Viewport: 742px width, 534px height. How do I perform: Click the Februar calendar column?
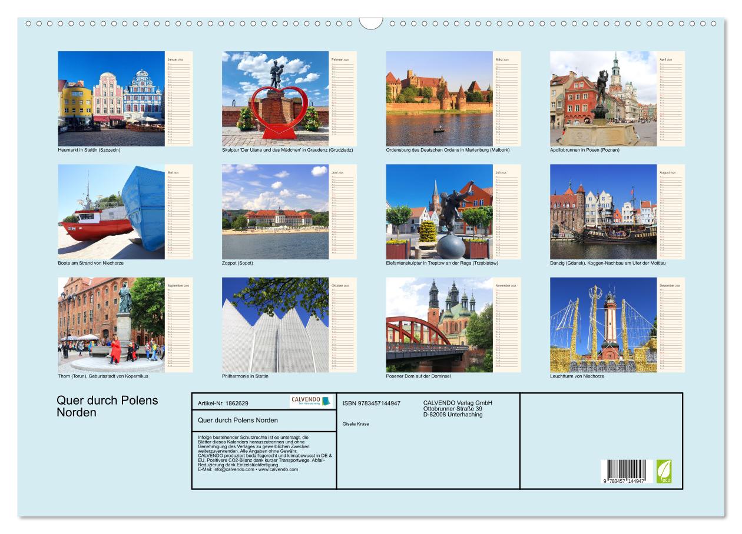343,99
